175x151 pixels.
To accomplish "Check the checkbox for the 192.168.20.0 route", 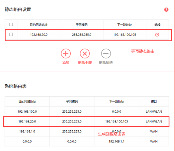I will coord(11,35).
